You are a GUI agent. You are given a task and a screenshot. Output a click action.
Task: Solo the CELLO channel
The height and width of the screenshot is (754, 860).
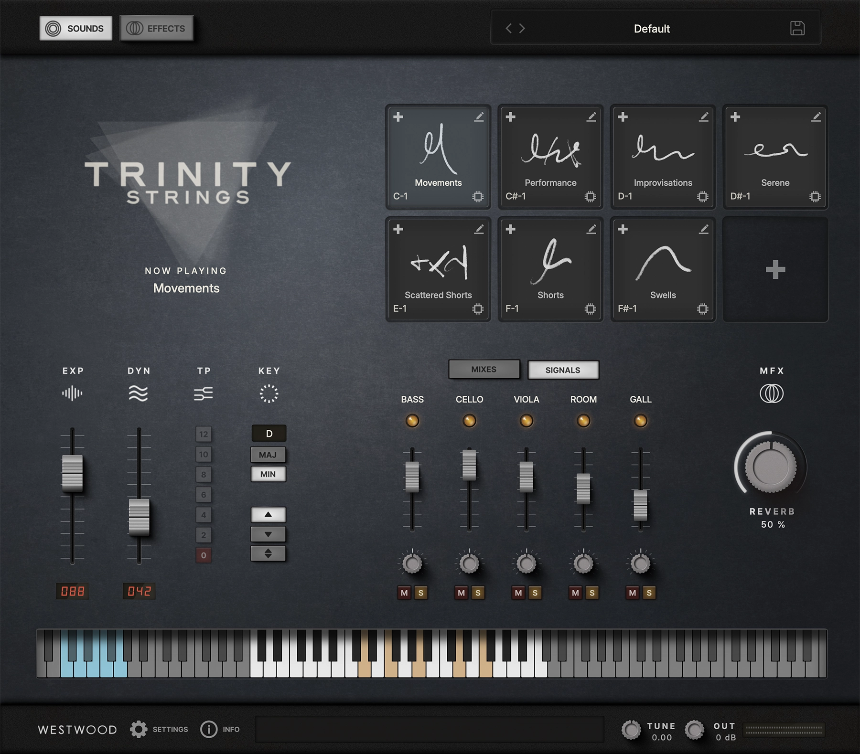tap(478, 593)
